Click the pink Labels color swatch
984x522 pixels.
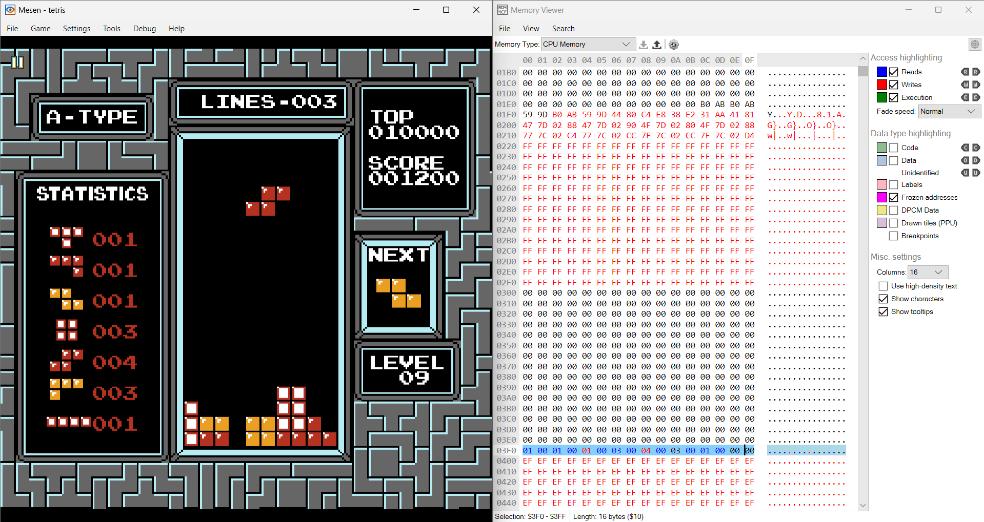[x=882, y=184]
